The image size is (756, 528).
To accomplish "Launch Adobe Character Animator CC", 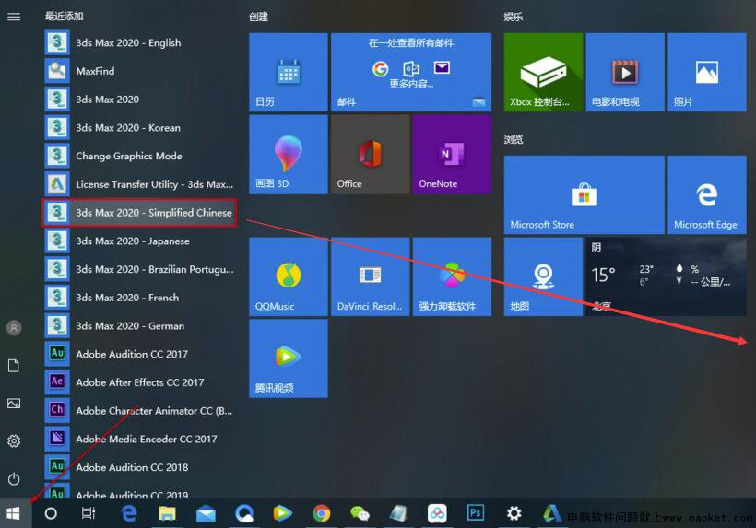I will point(139,411).
